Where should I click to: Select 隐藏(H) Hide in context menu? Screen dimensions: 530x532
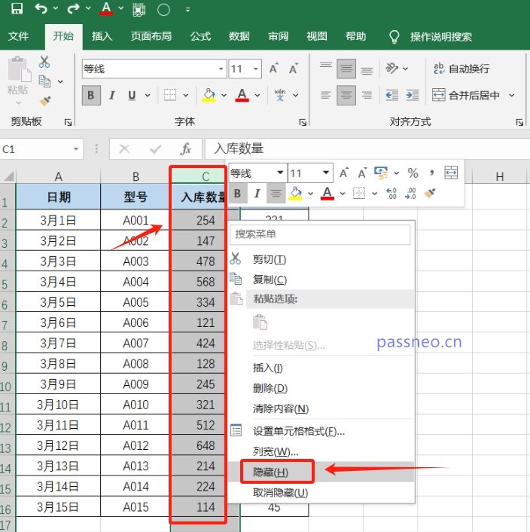tap(321, 472)
